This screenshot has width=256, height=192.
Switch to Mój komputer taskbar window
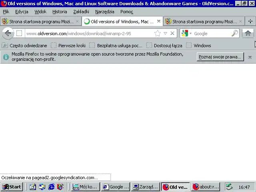(x=85, y=187)
